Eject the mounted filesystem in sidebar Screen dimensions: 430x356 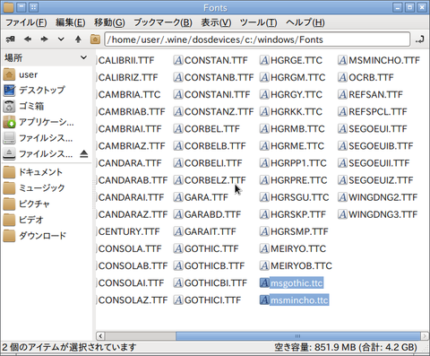tap(84, 153)
